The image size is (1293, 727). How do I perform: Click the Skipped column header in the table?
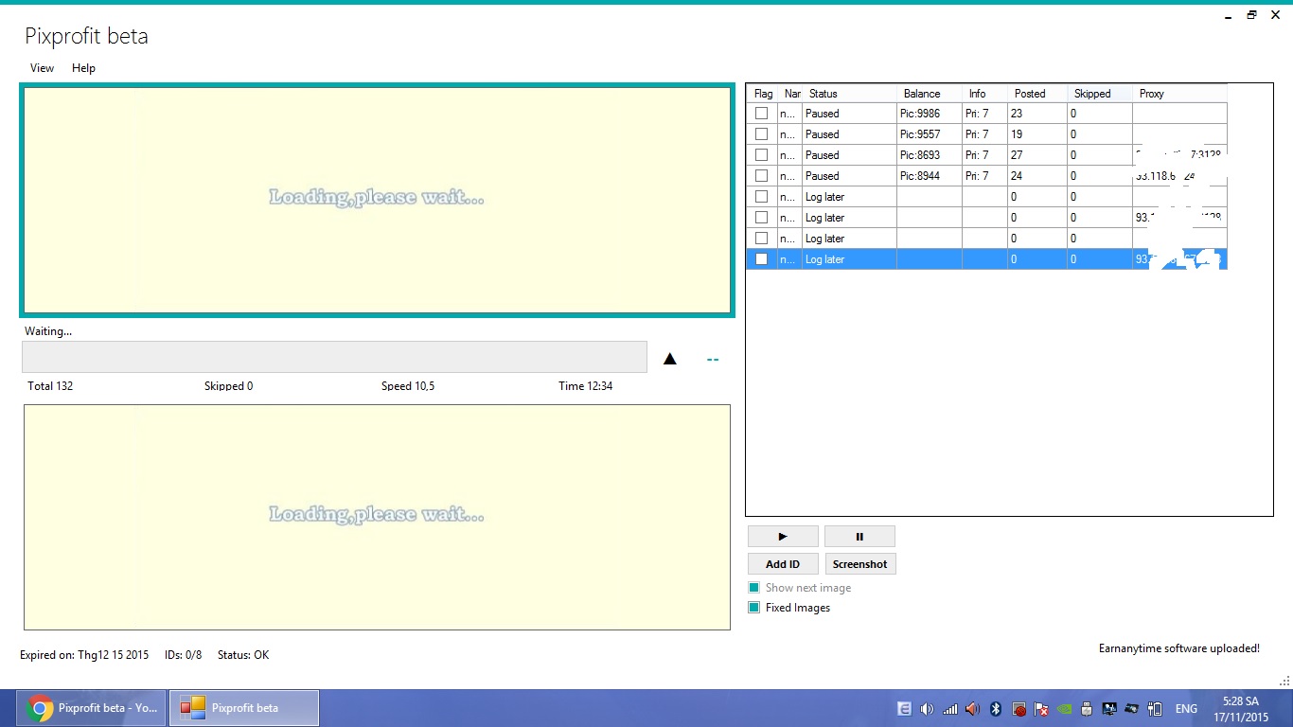tap(1100, 94)
